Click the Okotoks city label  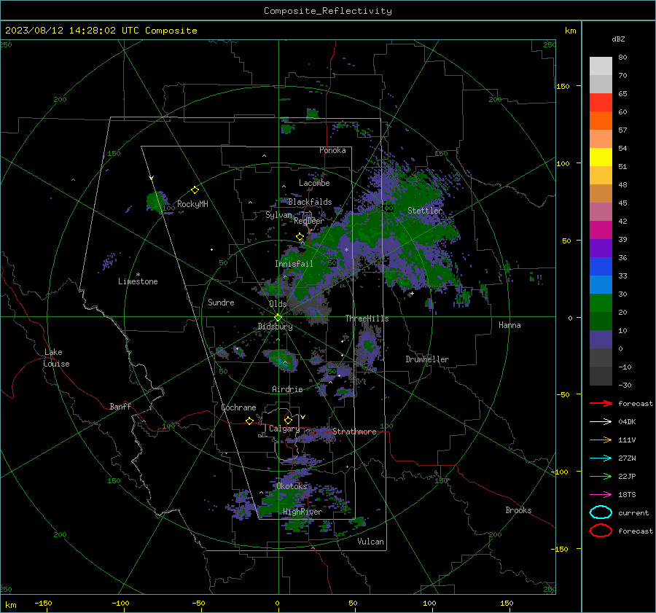(x=292, y=486)
